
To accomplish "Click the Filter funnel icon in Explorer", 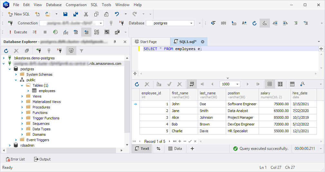I will pos(81,51).
